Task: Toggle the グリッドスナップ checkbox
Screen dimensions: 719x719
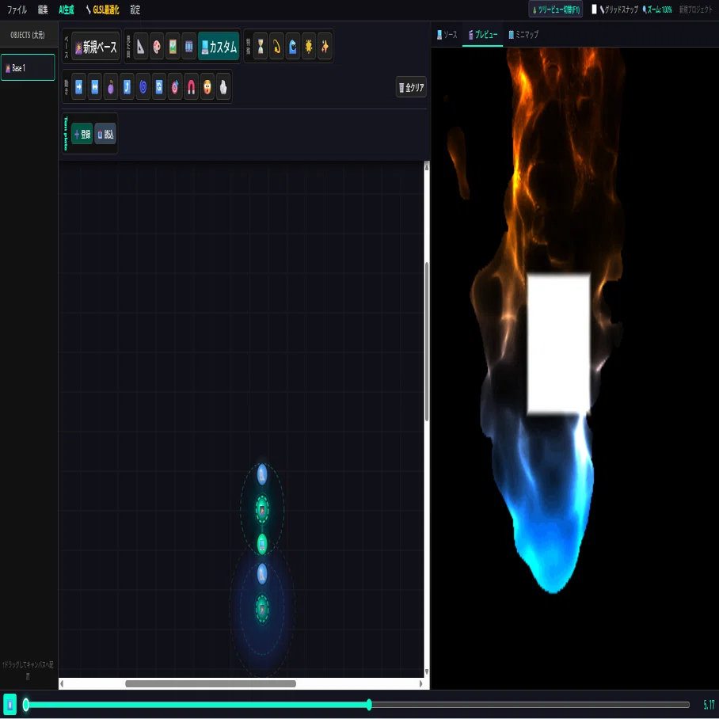Action: (x=594, y=10)
